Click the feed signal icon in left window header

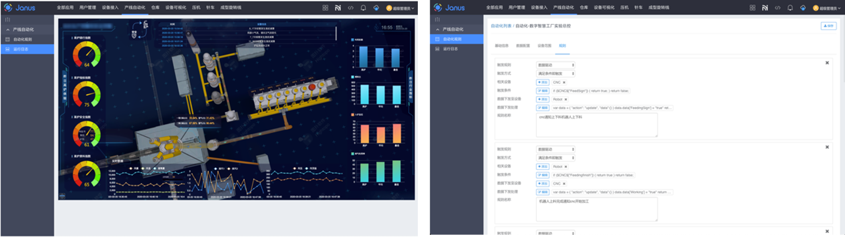tap(338, 8)
